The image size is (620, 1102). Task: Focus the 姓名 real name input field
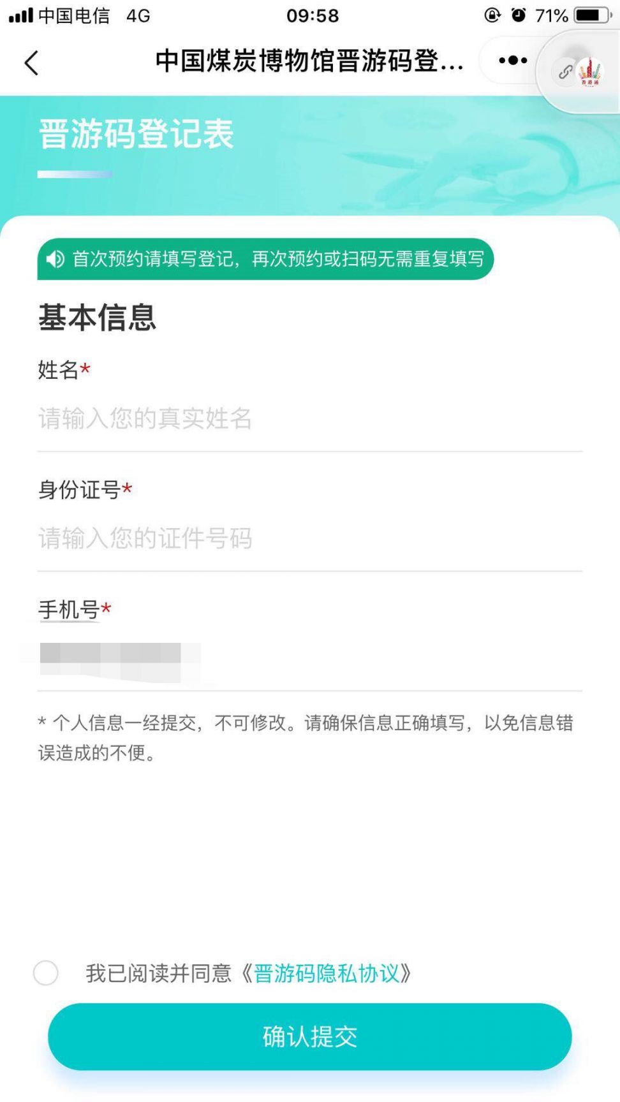(x=310, y=418)
